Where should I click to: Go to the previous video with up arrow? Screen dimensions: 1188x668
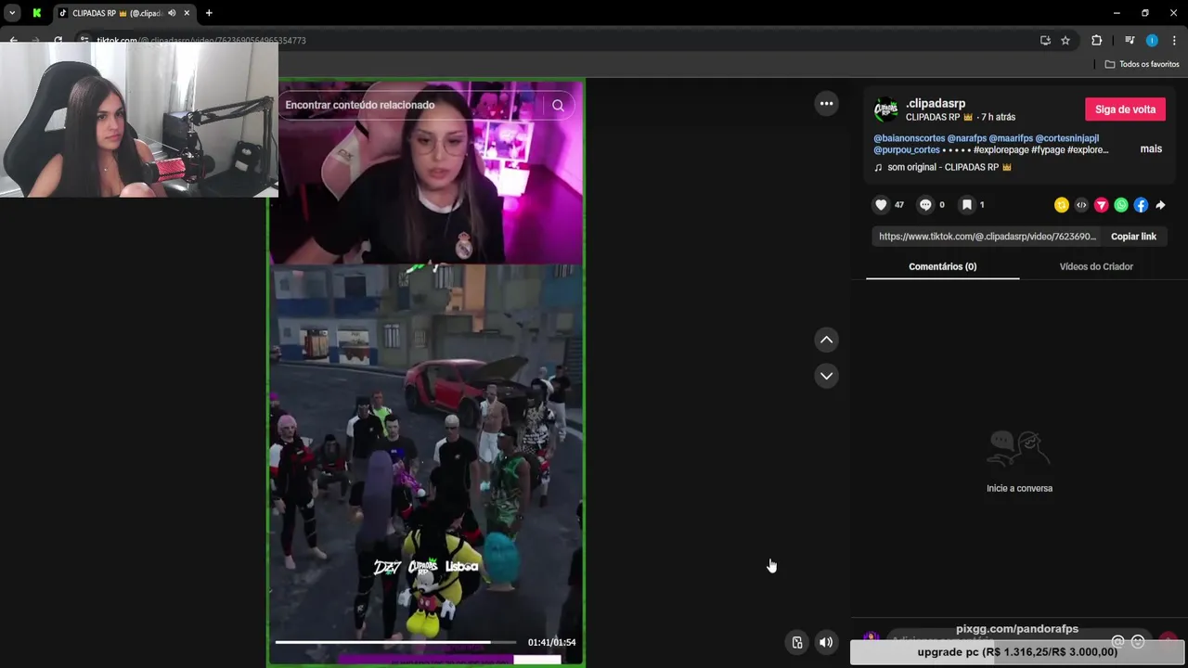(x=826, y=340)
